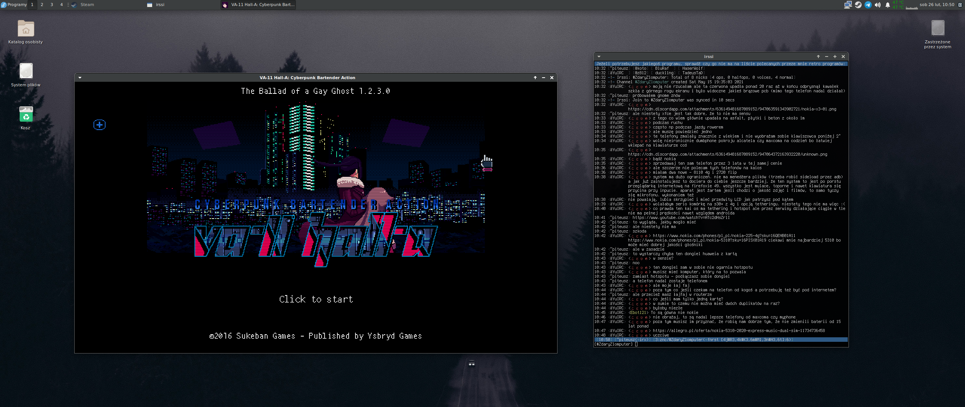Click the Steam tray icon
Viewport: 965px width, 407px height.
(x=858, y=5)
